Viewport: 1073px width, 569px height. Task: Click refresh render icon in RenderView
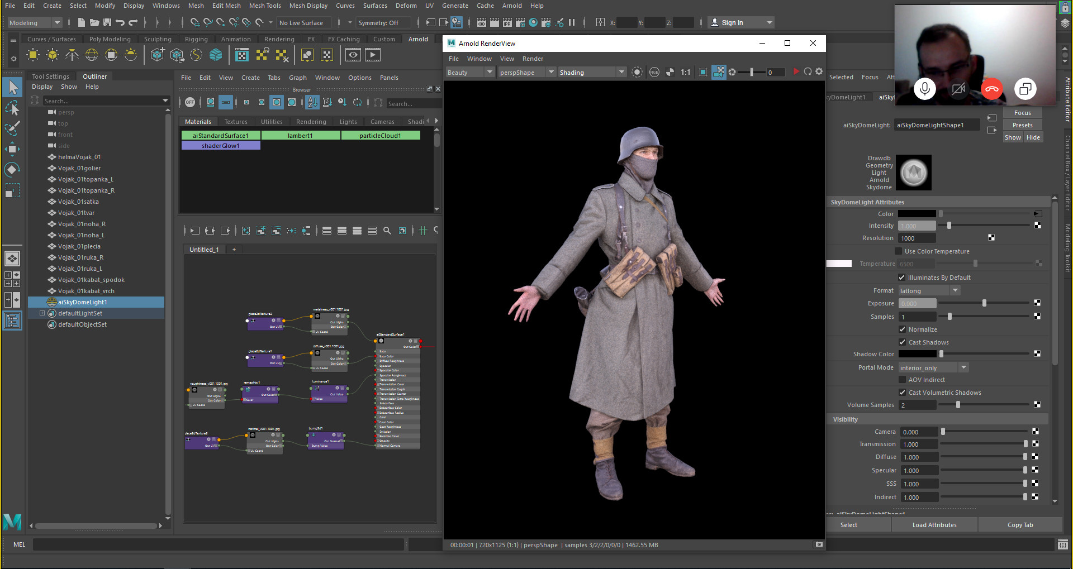coord(808,72)
